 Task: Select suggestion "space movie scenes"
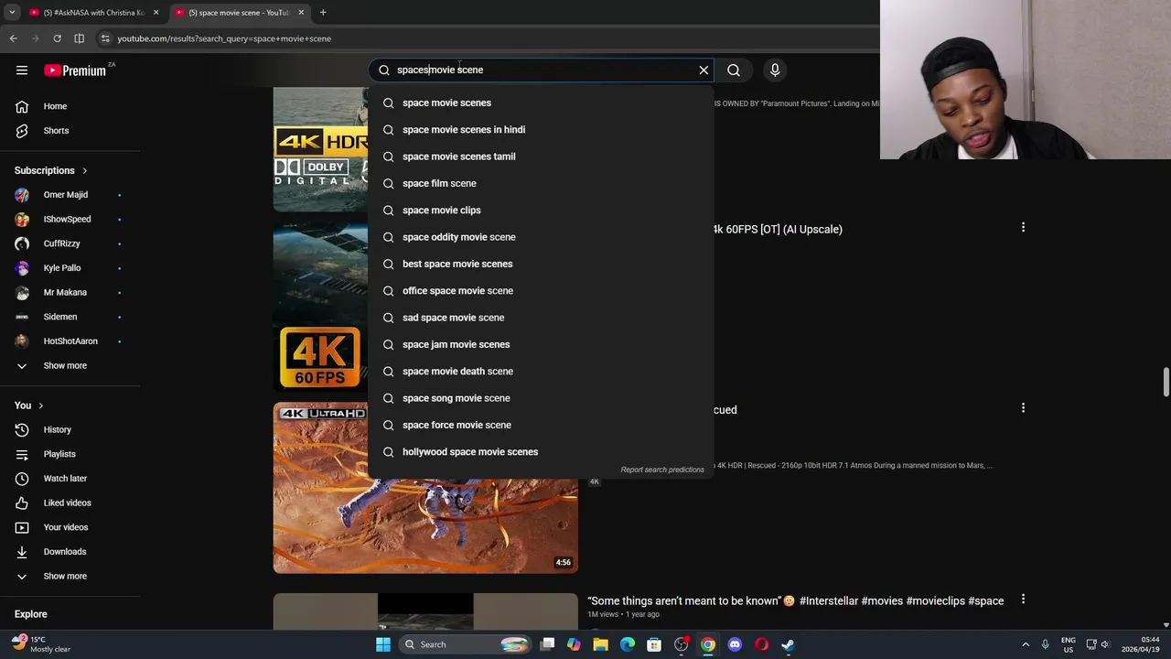click(541, 103)
